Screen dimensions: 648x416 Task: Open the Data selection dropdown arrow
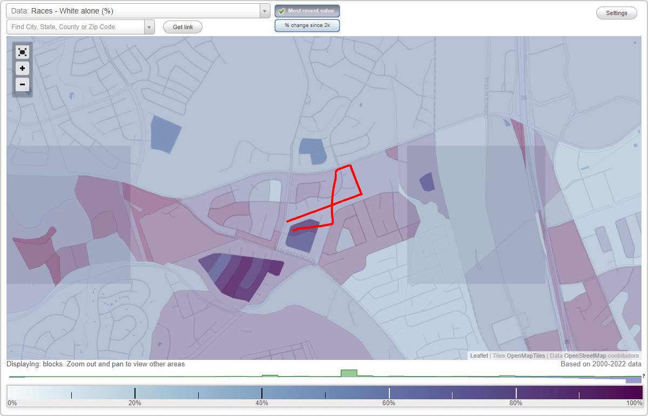[265, 11]
